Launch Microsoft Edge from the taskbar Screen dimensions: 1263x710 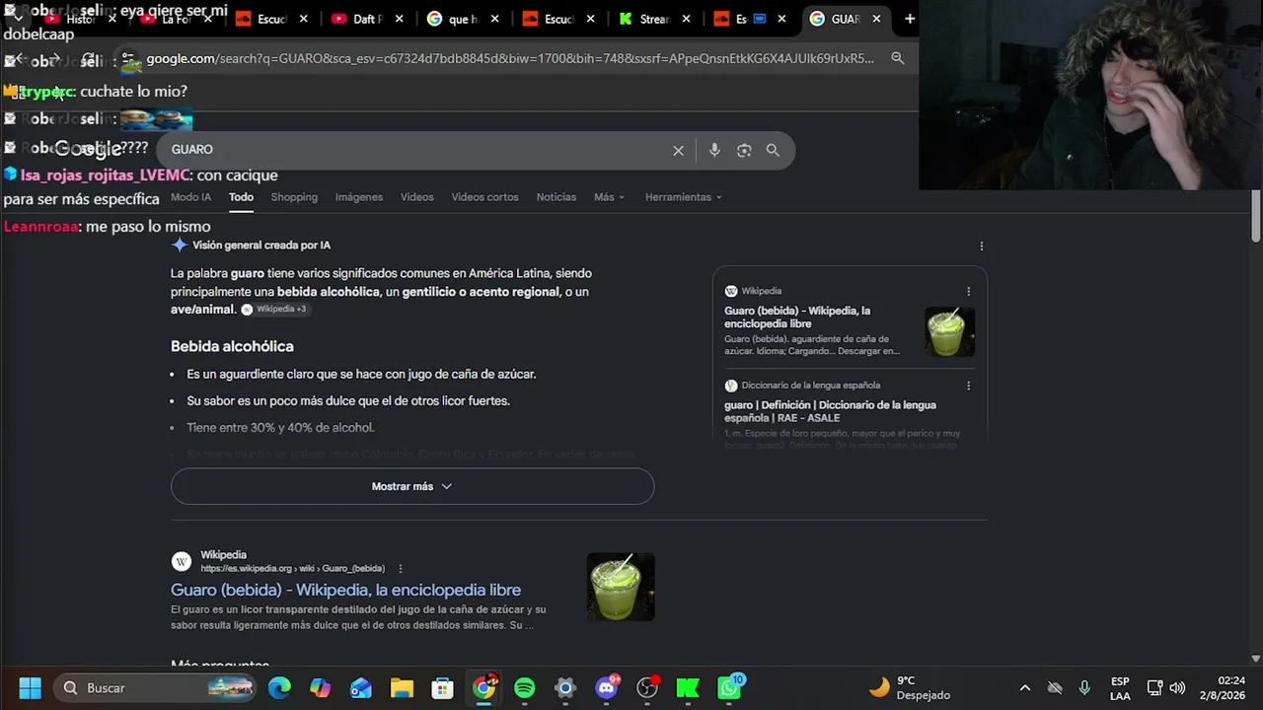(280, 687)
